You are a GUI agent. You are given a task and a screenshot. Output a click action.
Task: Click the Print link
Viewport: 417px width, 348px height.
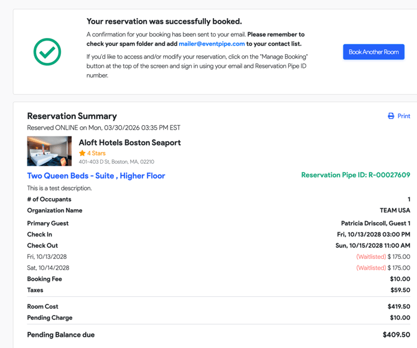(404, 116)
